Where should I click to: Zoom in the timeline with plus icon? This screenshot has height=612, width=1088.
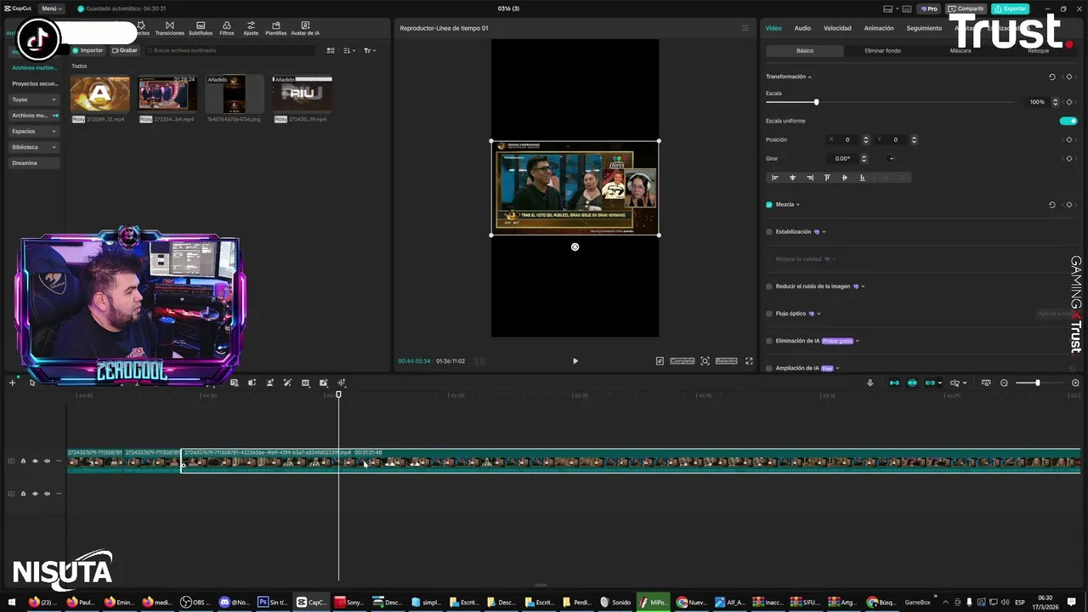tap(1075, 382)
